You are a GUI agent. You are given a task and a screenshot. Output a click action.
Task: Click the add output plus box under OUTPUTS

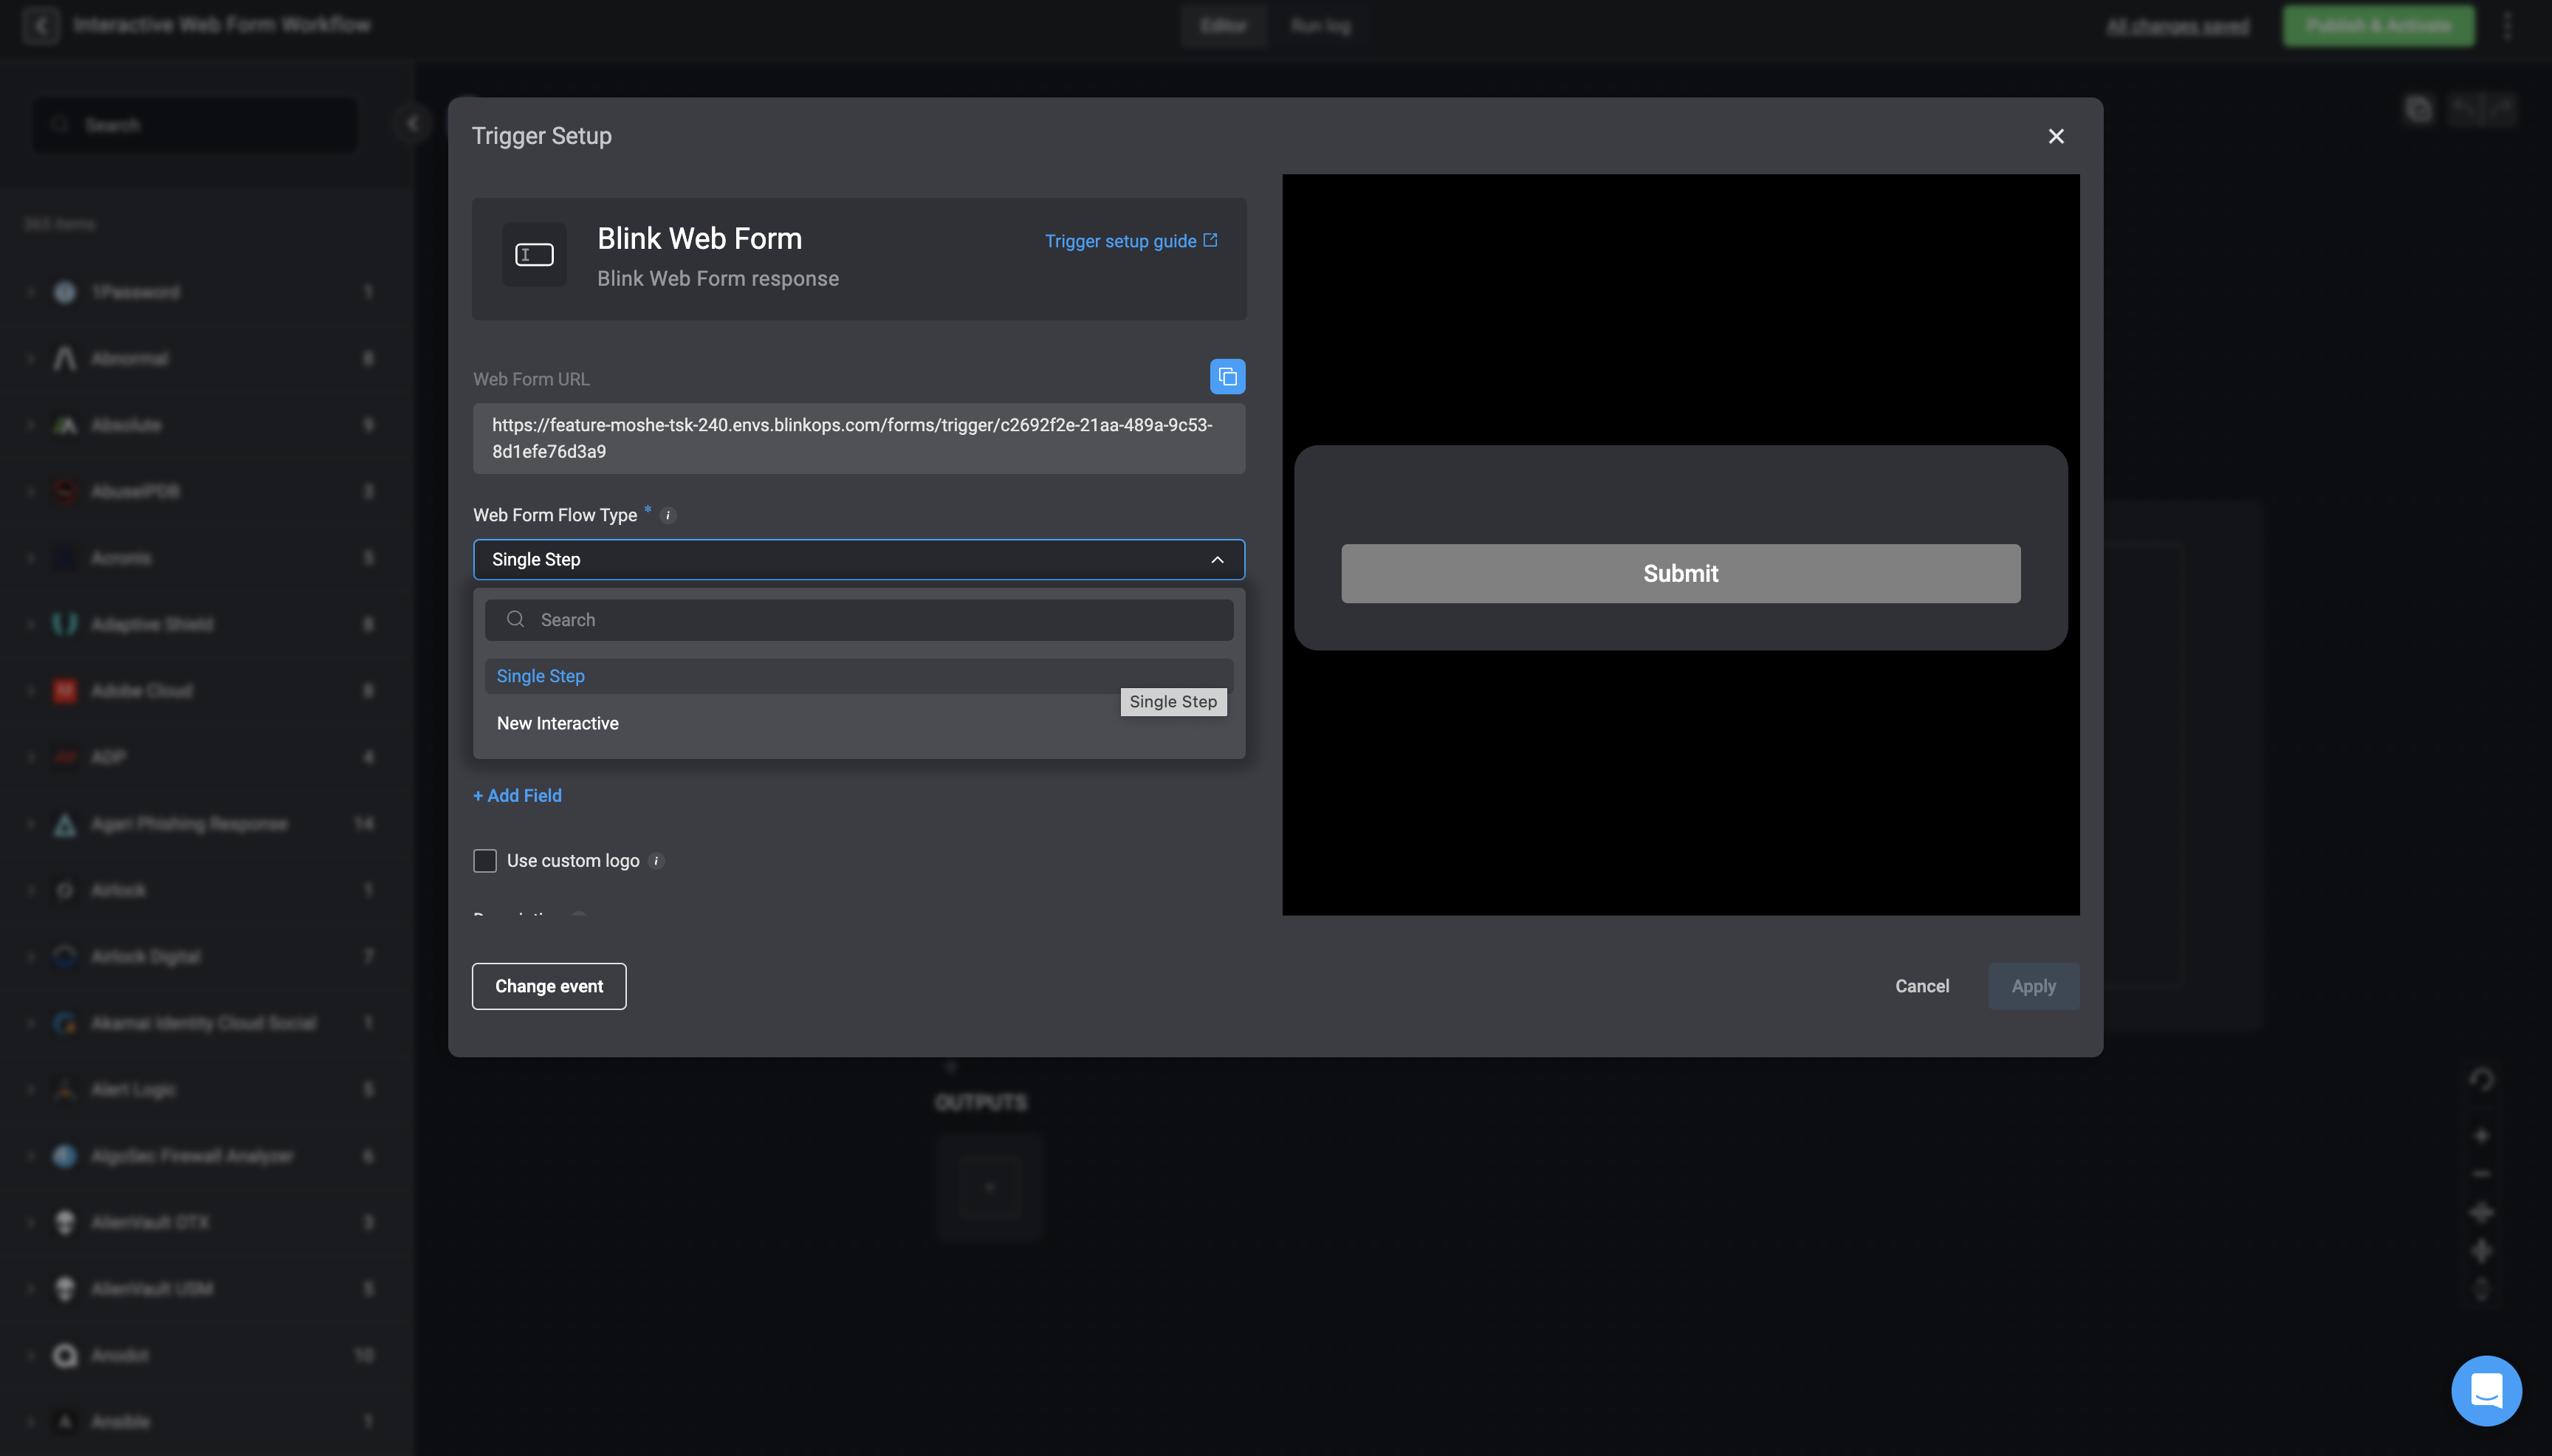(x=990, y=1188)
